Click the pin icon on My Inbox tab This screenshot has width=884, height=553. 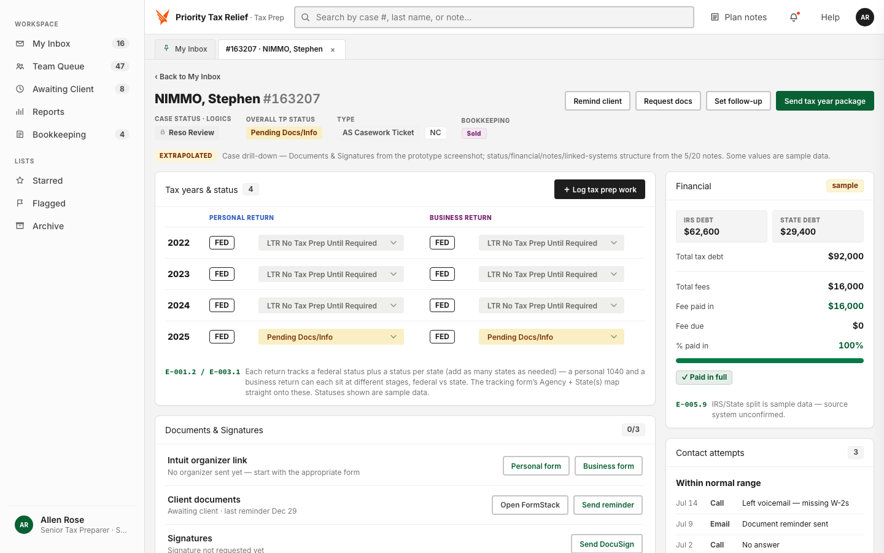(x=166, y=49)
